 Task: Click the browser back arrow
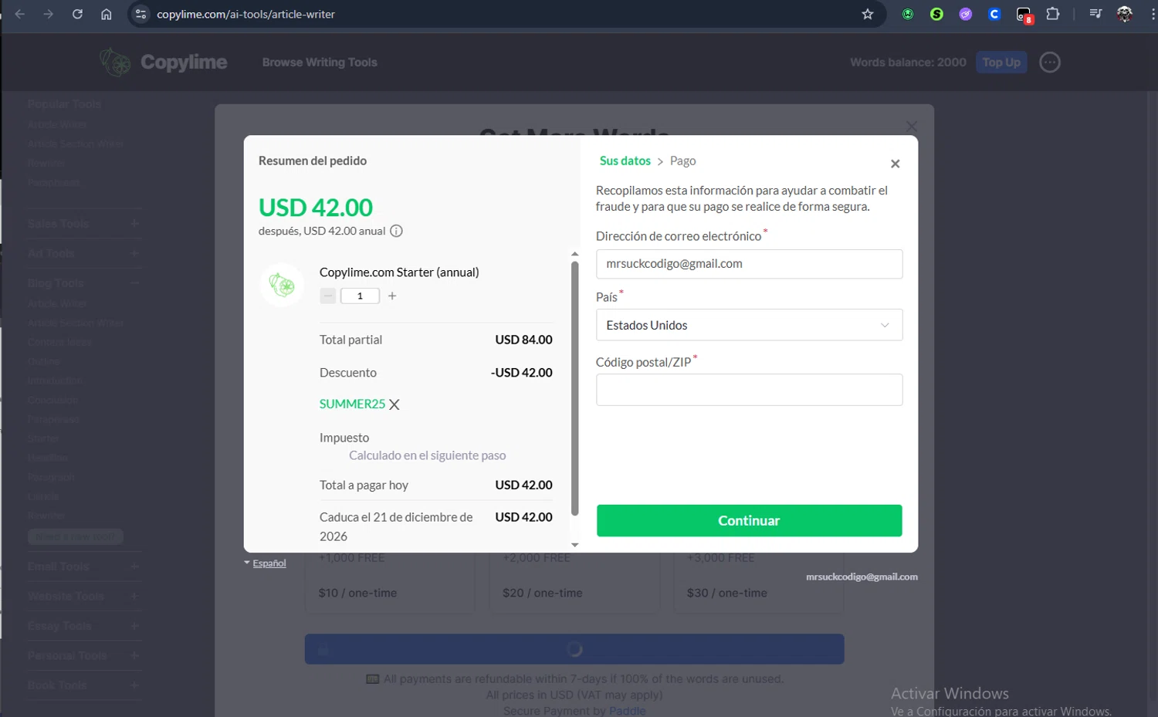point(20,14)
